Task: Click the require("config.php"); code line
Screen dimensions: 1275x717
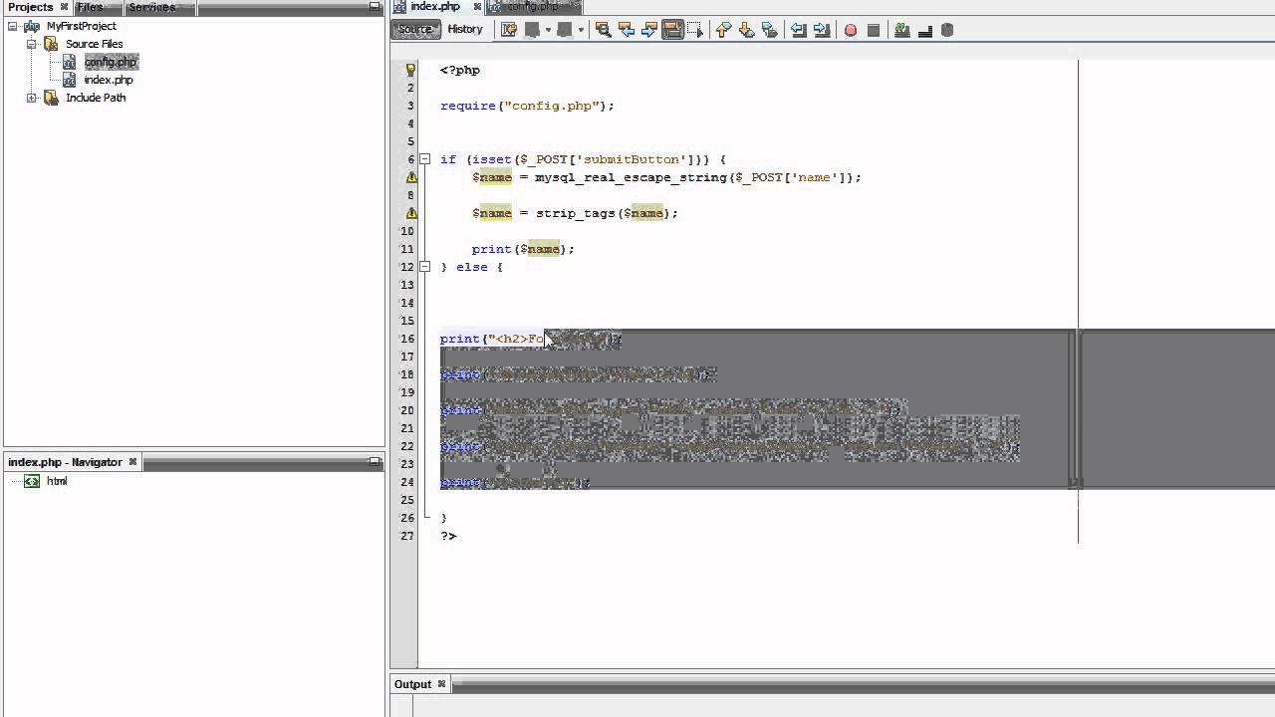Action: (528, 106)
